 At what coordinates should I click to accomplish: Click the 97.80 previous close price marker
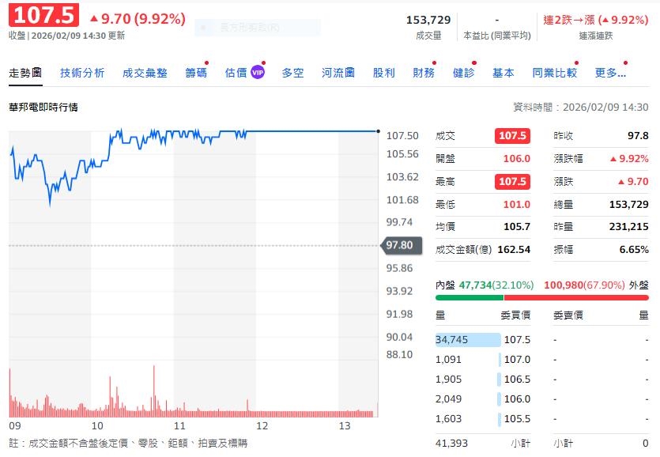(400, 245)
